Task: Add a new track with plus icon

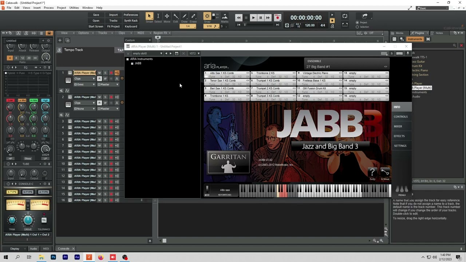Action: click(x=60, y=40)
